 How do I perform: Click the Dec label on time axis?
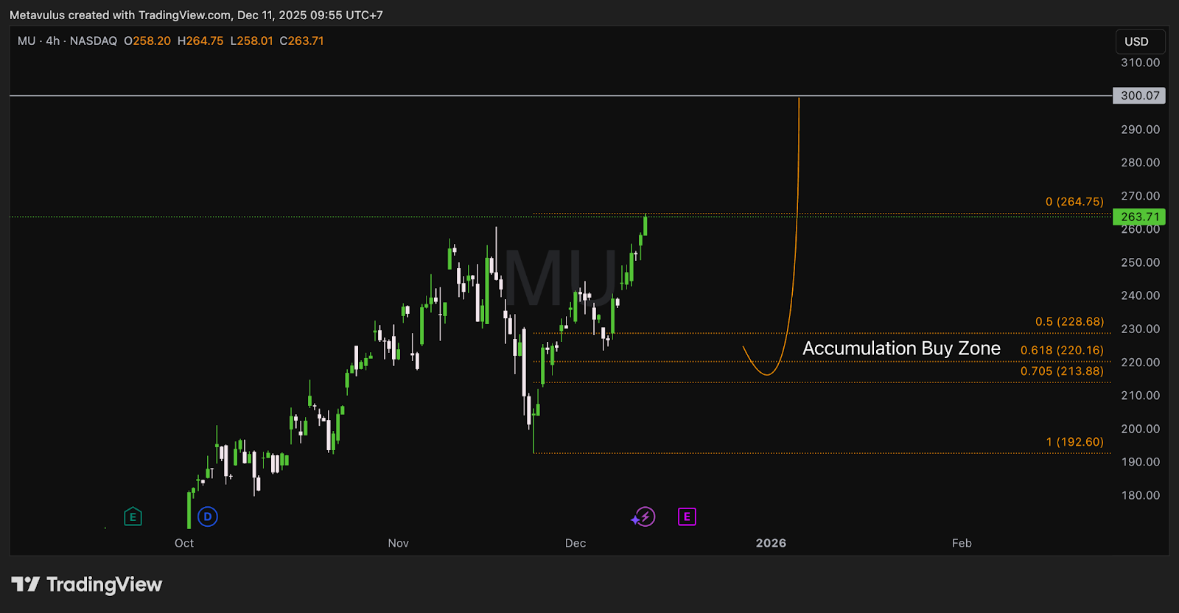pos(575,543)
